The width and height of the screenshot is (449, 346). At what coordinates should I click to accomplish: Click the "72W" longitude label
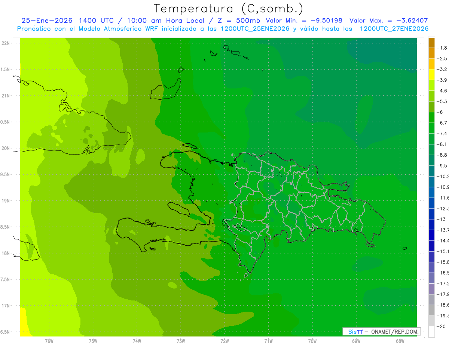[x=224, y=340]
